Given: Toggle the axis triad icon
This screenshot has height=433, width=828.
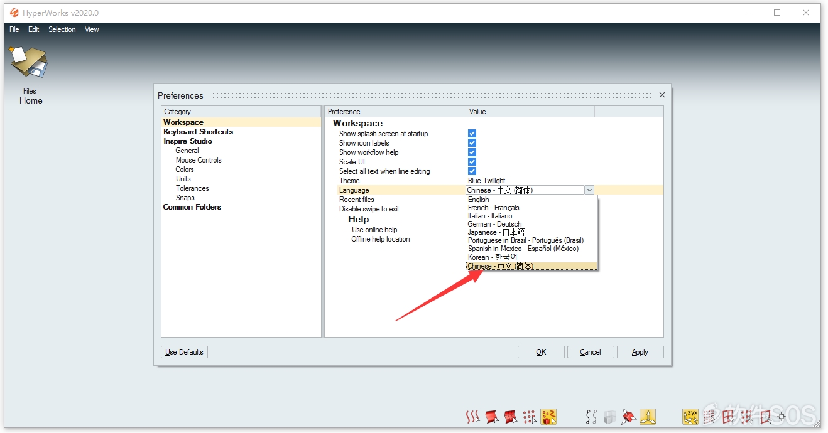Looking at the screenshot, I should (648, 417).
